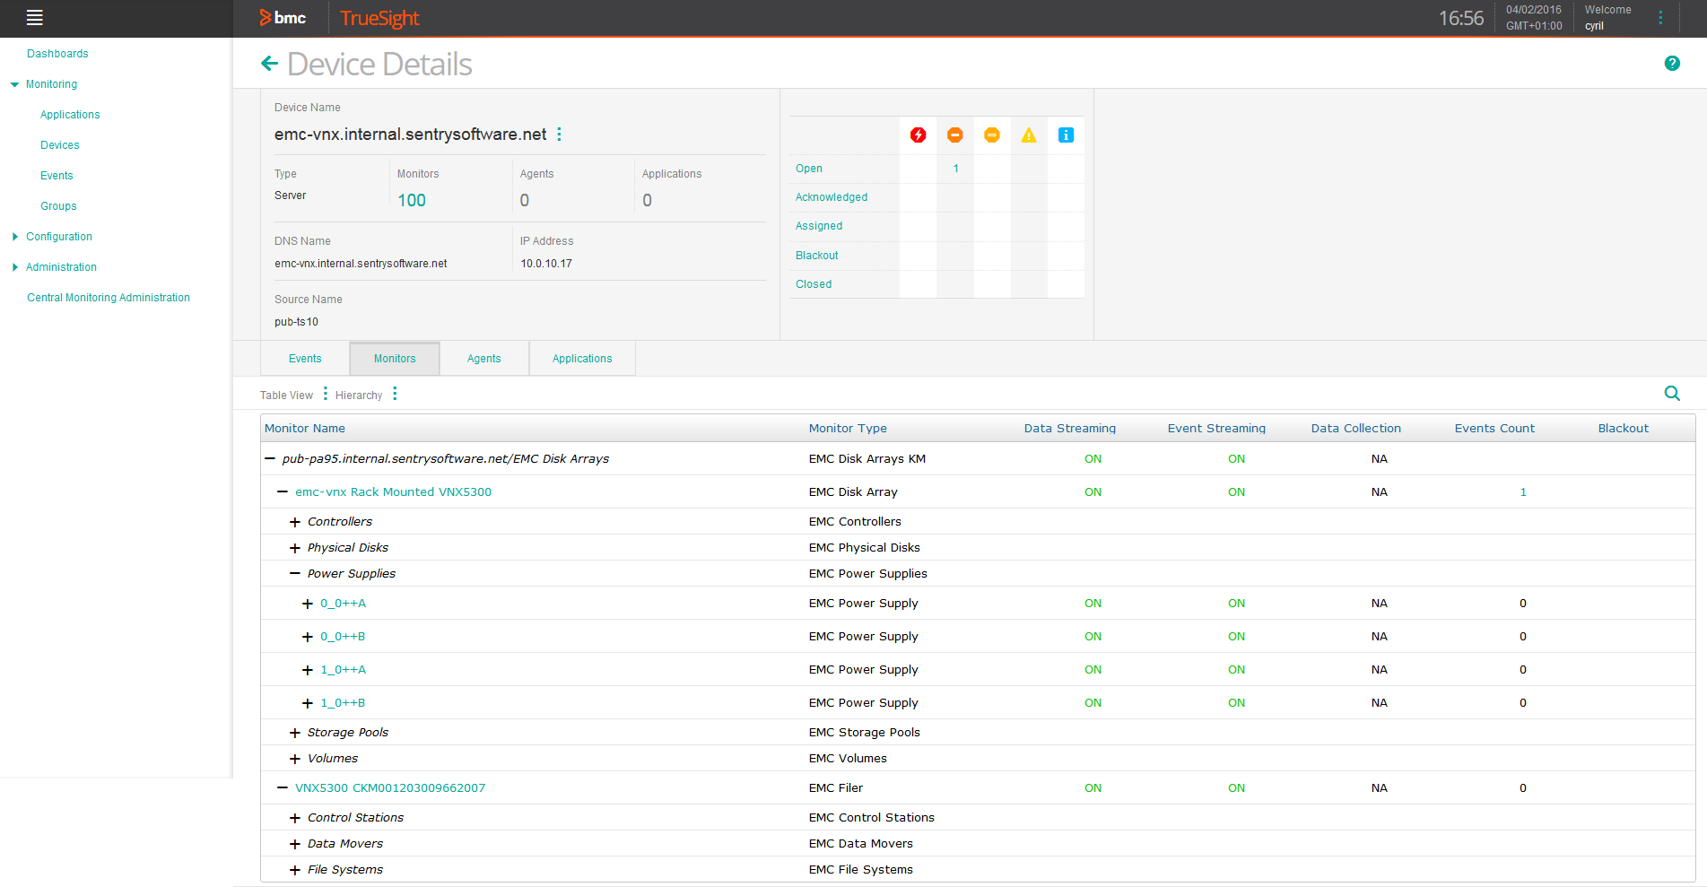Collapse the emc-vnx Rack Mounted VNX5300 node
1707x887 pixels.
pyautogui.click(x=283, y=491)
